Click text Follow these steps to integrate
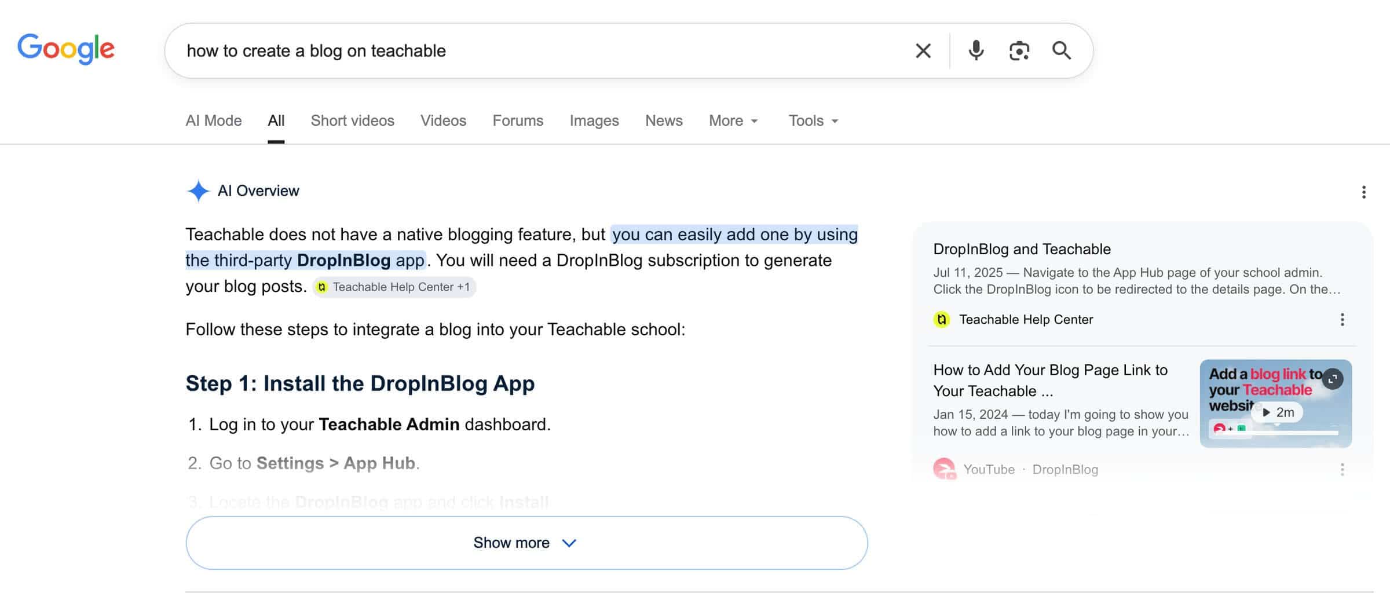The width and height of the screenshot is (1390, 611). (x=435, y=330)
